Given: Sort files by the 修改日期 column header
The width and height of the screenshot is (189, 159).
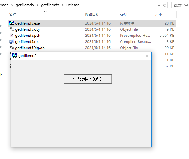Looking at the screenshot, I should pyautogui.click(x=92, y=14).
